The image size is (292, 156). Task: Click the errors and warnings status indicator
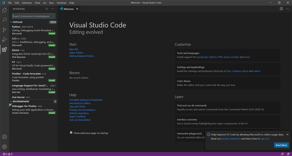[8, 154]
